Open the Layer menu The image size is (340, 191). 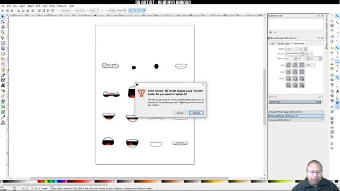pos(22,6)
